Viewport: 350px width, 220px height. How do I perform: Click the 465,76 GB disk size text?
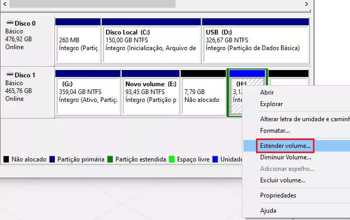18,91
